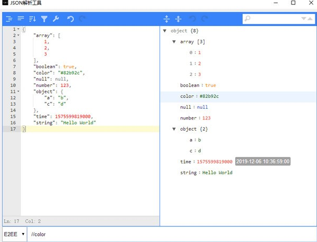This screenshot has height=242, width=317.
Task: Undo last action in tree view
Action: click(192, 19)
